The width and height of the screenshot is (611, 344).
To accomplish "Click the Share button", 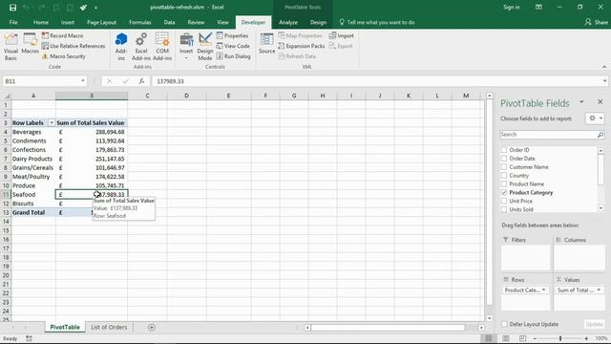I will click(596, 22).
